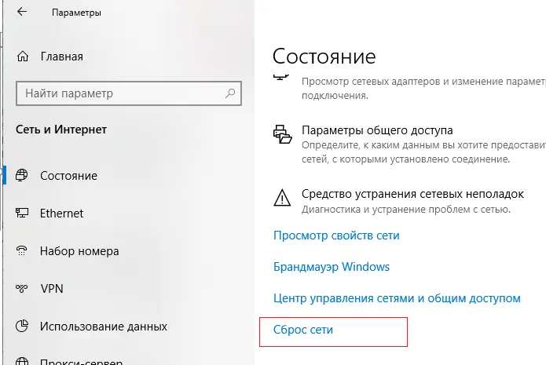Open Брандмауэр Windows link
The height and width of the screenshot is (365, 546).
pos(332,267)
